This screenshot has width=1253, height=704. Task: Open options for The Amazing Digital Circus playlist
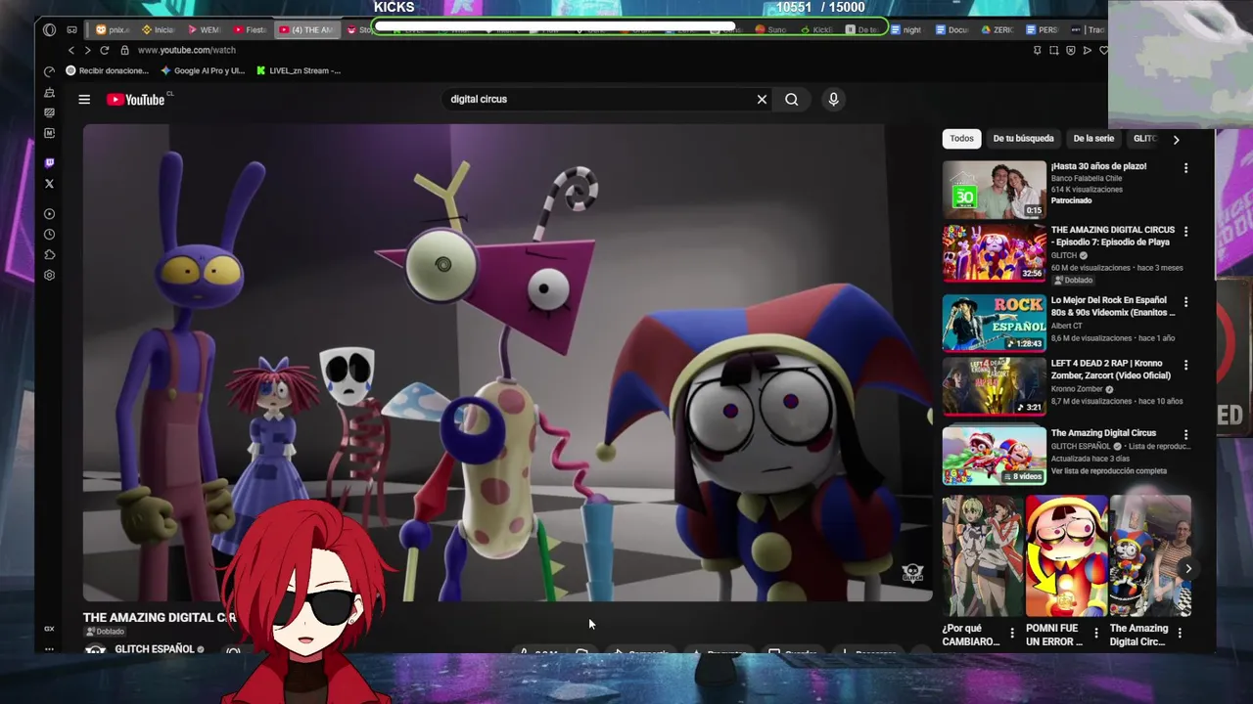1185,435
